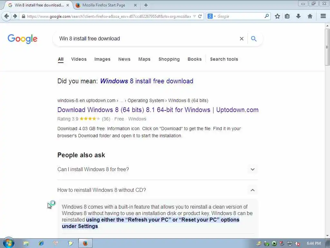This screenshot has height=248, width=330.
Task: Go to Firefox home page icon
Action: point(310,16)
